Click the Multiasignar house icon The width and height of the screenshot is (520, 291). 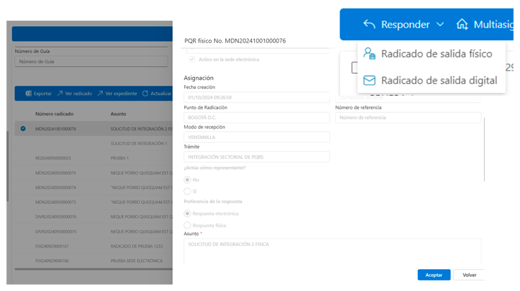[x=462, y=24]
